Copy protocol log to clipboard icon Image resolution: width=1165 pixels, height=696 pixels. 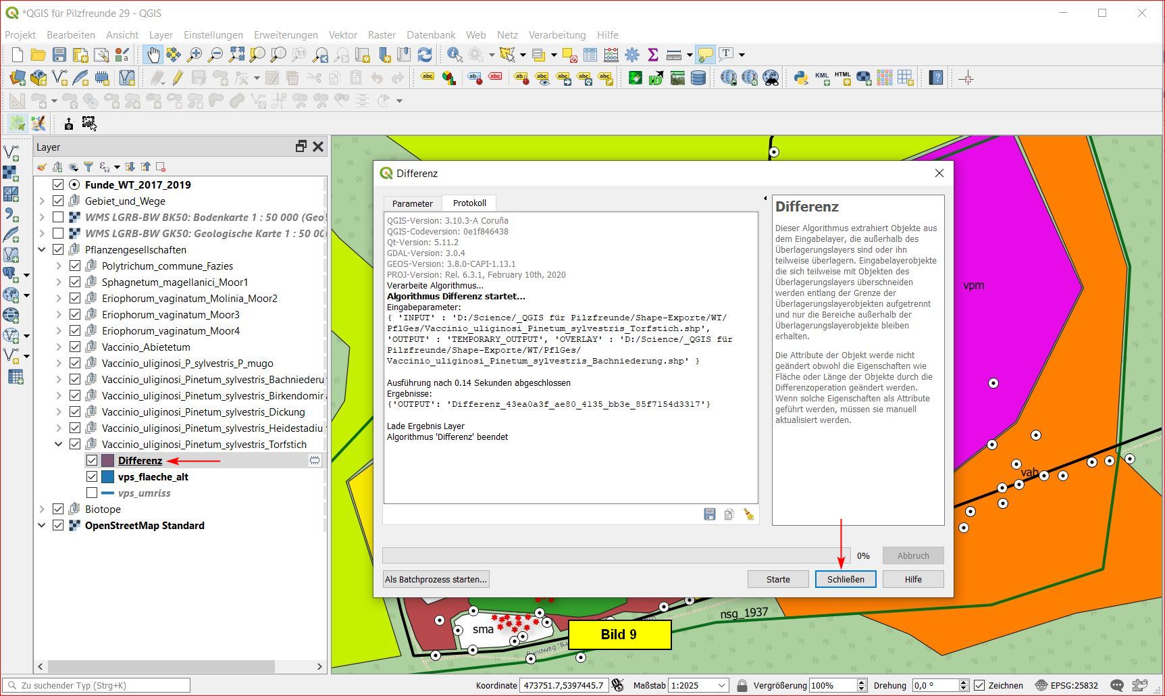tap(729, 514)
